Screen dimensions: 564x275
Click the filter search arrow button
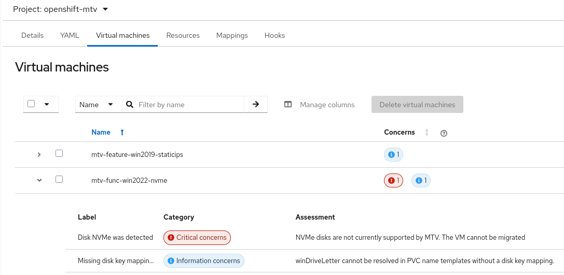(255, 105)
